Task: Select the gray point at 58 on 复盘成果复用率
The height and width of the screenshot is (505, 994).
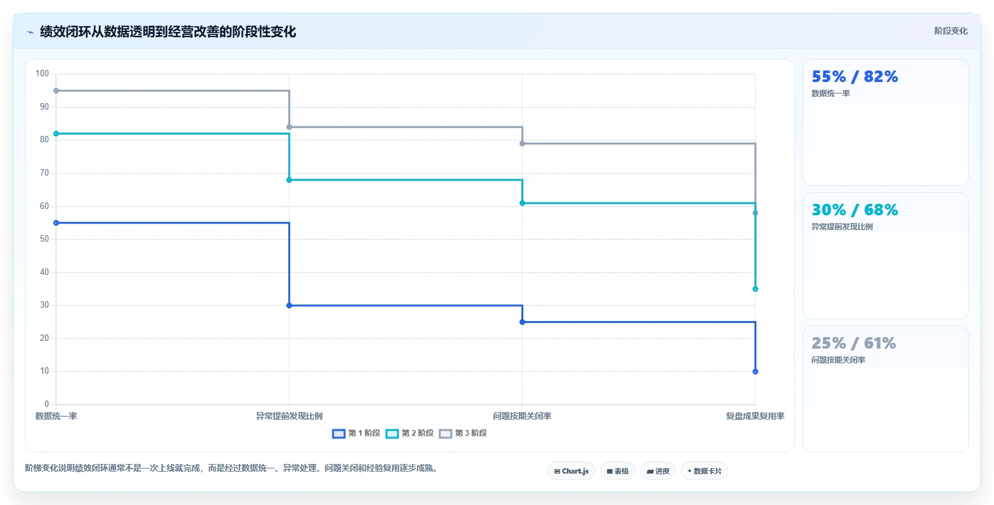Action: point(756,213)
